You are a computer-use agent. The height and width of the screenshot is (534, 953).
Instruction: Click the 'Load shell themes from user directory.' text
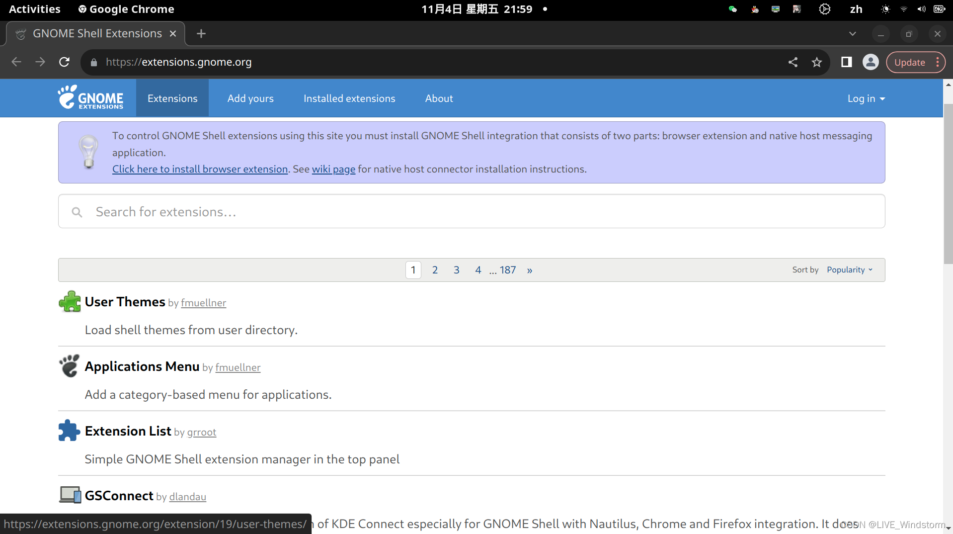[191, 330]
